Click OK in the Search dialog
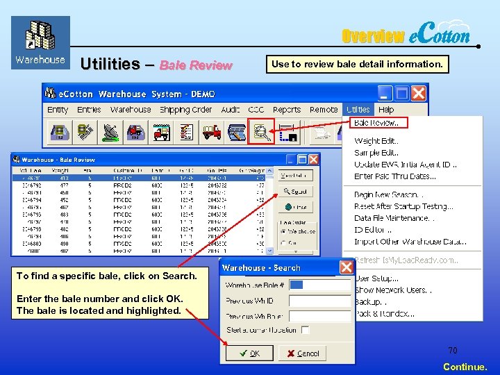This screenshot has height=375, width=500. click(x=249, y=353)
